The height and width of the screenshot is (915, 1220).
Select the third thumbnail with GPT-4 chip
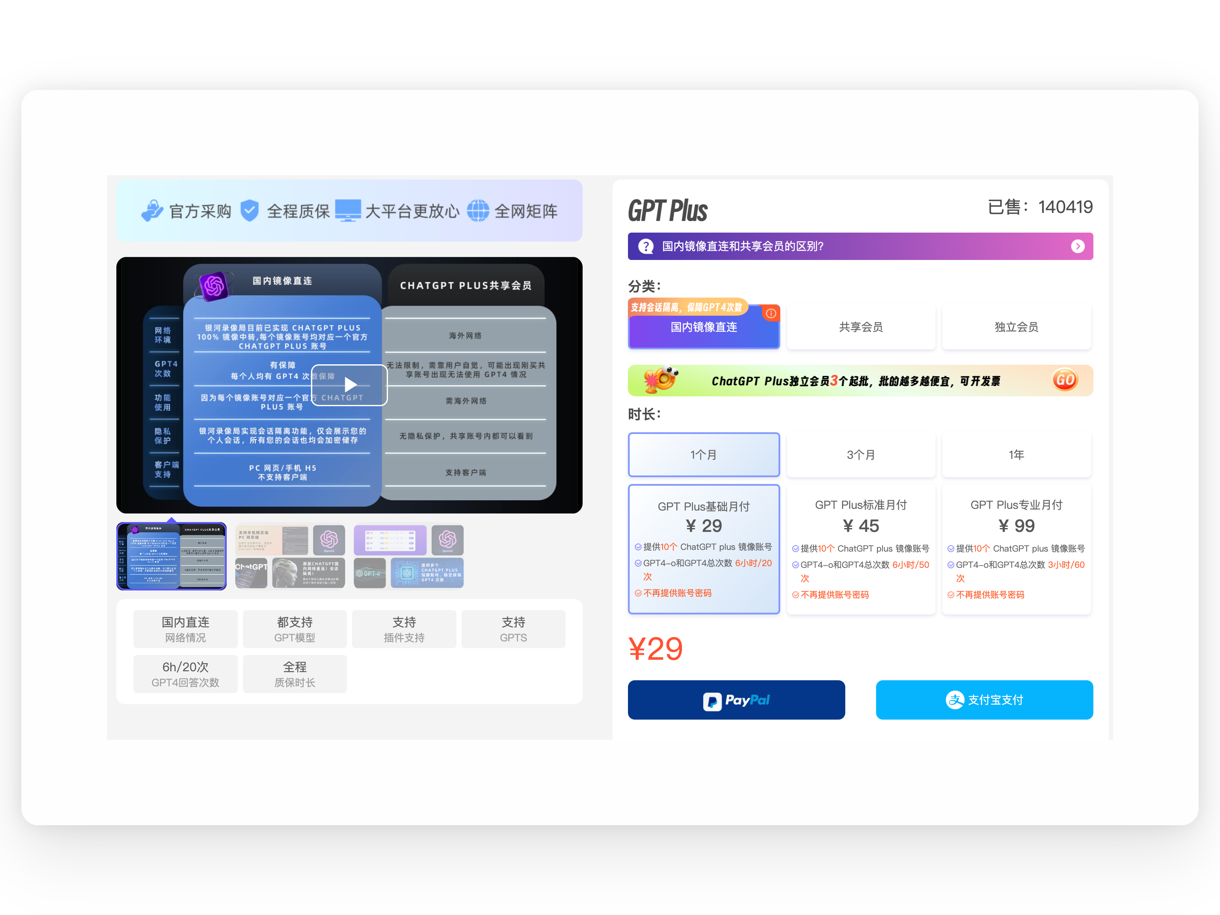point(409,556)
